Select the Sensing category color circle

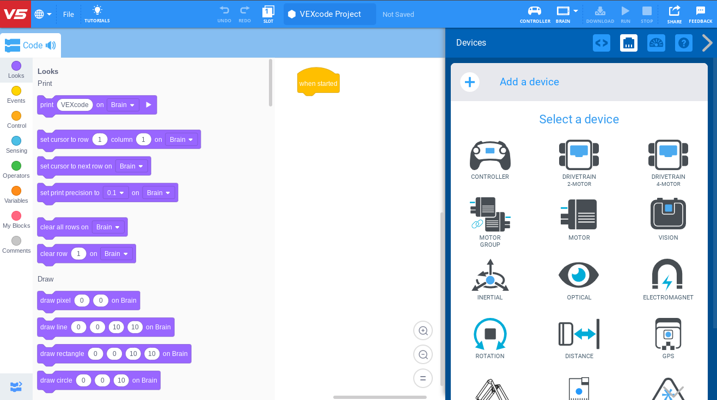click(16, 141)
